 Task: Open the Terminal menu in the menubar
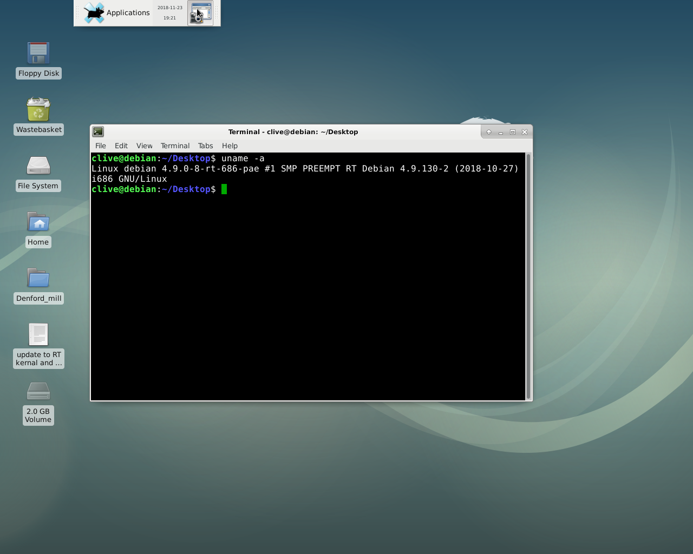pyautogui.click(x=175, y=146)
